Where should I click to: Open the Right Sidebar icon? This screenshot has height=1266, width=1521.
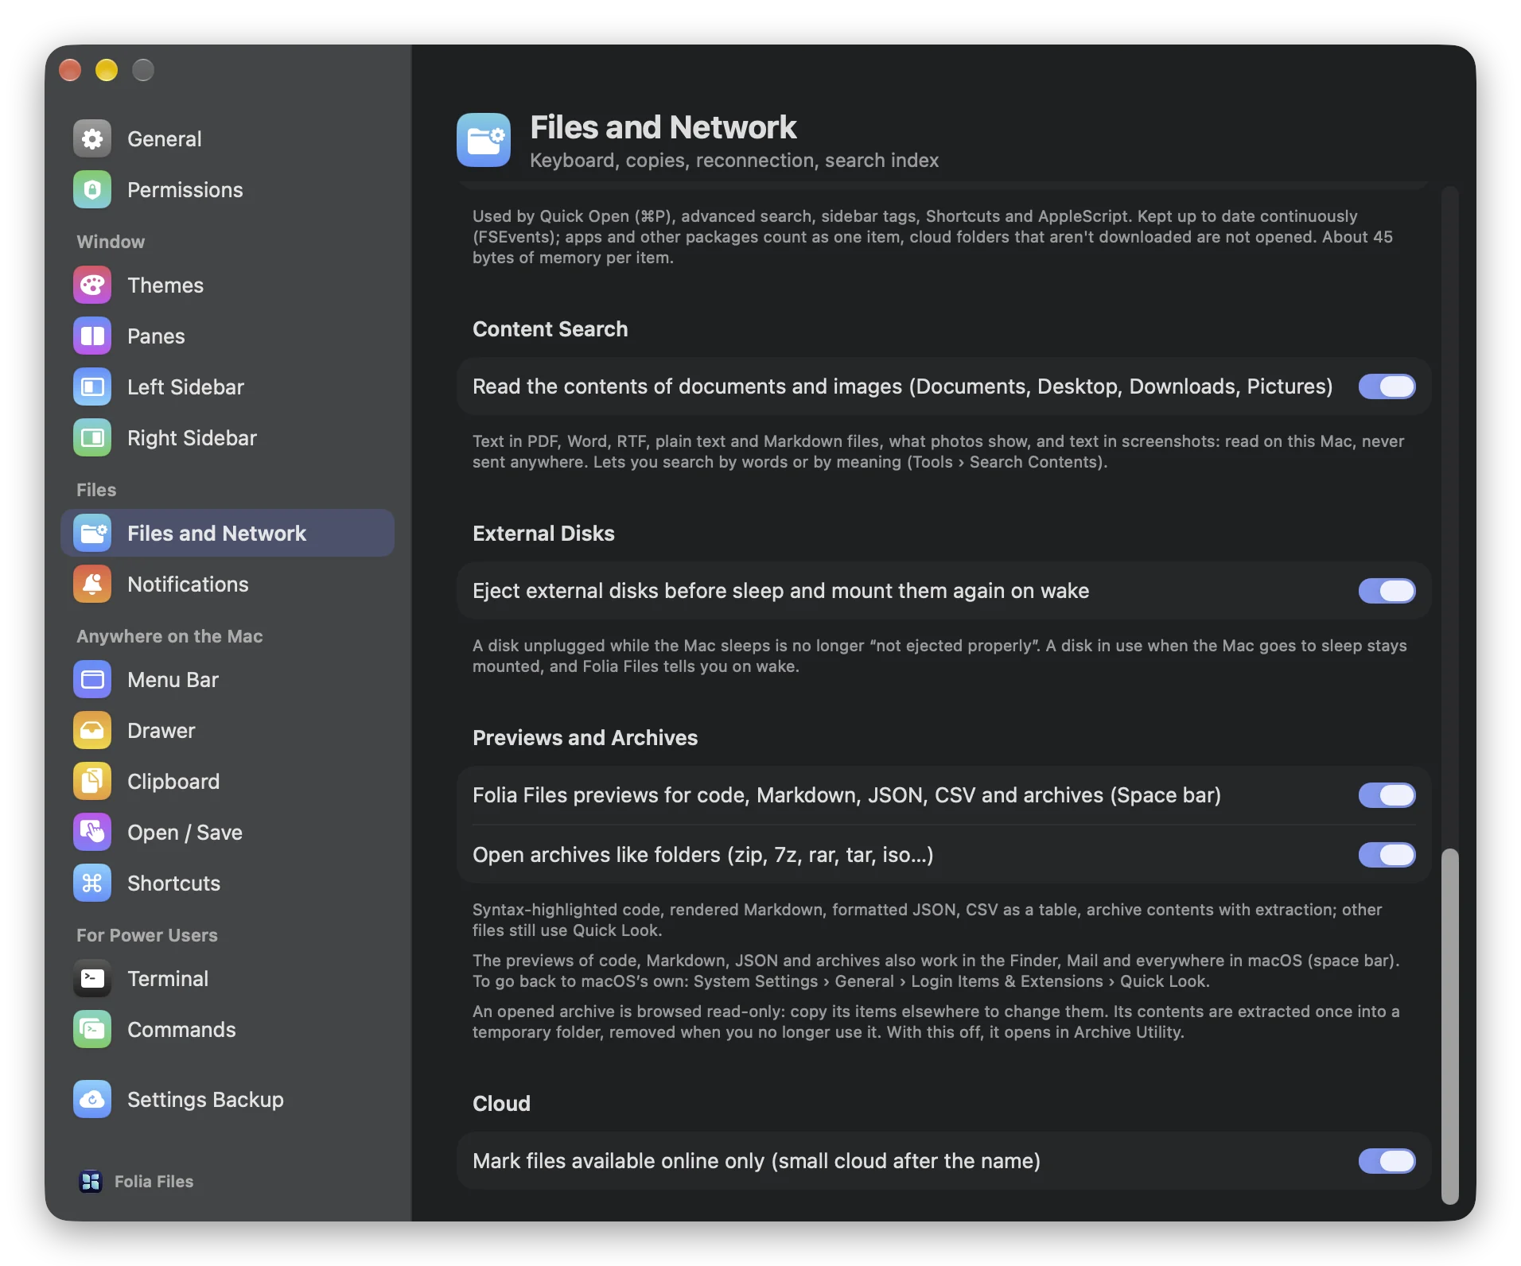[92, 438]
